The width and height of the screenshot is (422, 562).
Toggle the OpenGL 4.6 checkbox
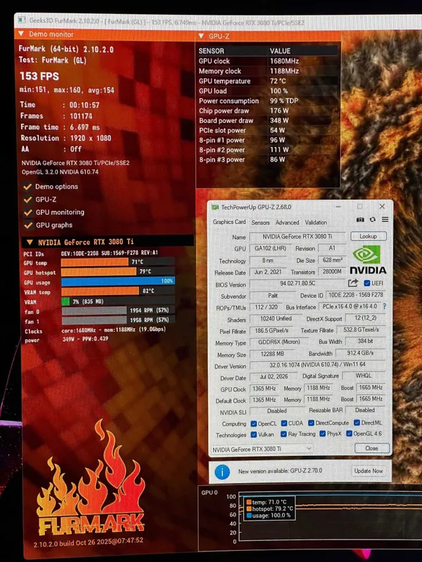349,433
